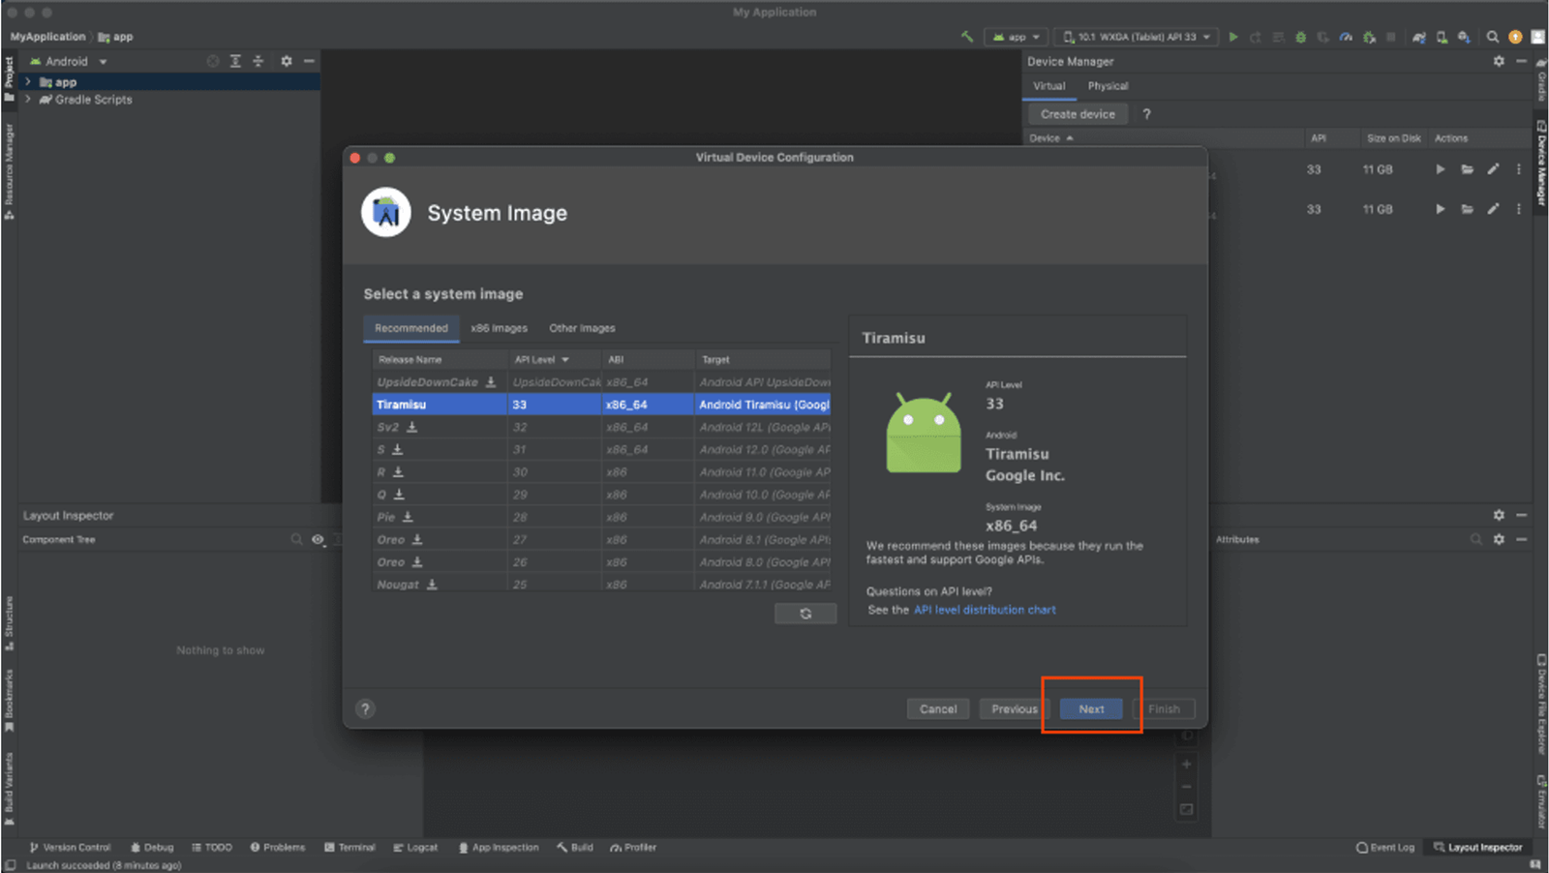Download the Pie system image
Screen dimensions: 1549x873
coord(408,517)
